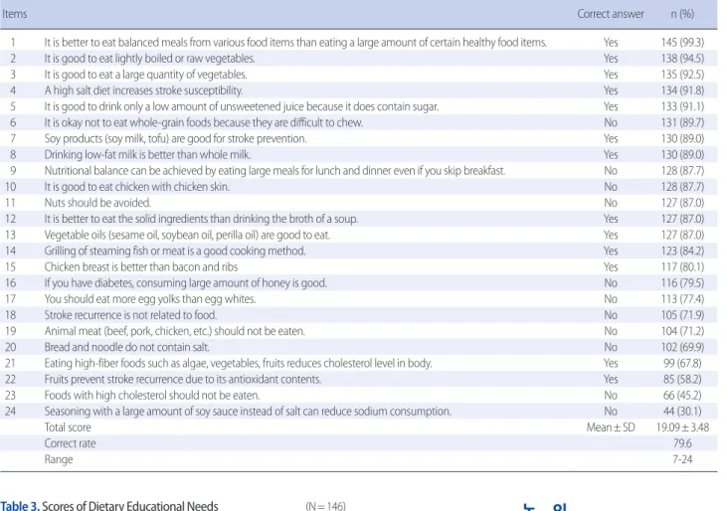
Task: Click the value '105 (71.9)'
Action: [x=682, y=315]
